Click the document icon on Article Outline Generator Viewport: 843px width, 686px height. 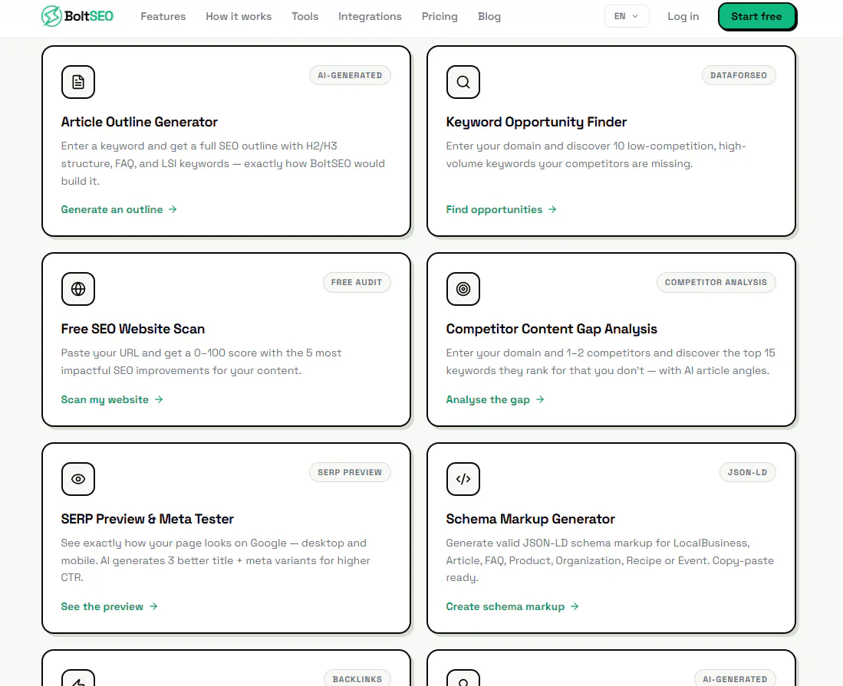click(78, 82)
